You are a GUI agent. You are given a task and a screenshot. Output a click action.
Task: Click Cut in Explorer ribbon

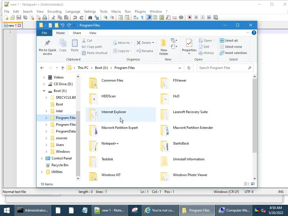[x=87, y=40]
